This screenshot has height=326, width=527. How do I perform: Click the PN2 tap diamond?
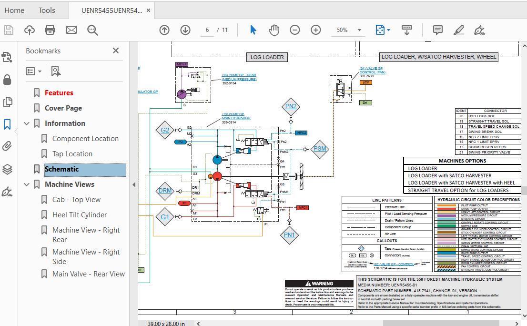[291, 107]
